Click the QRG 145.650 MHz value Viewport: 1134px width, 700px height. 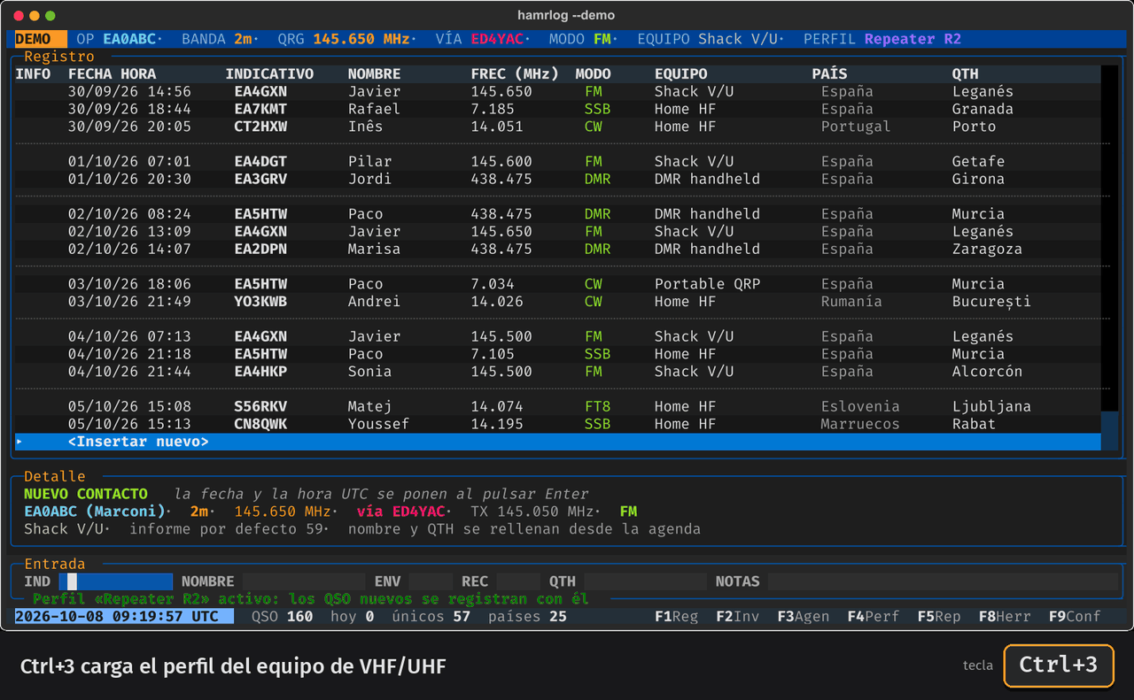click(x=361, y=39)
